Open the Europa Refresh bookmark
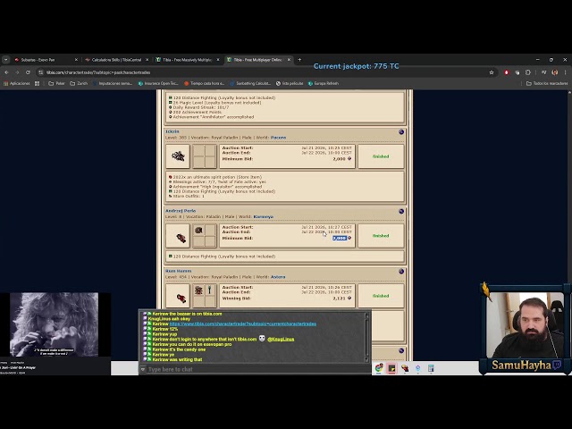 point(324,83)
